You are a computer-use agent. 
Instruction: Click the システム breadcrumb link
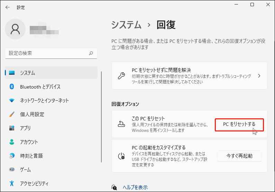point(126,25)
